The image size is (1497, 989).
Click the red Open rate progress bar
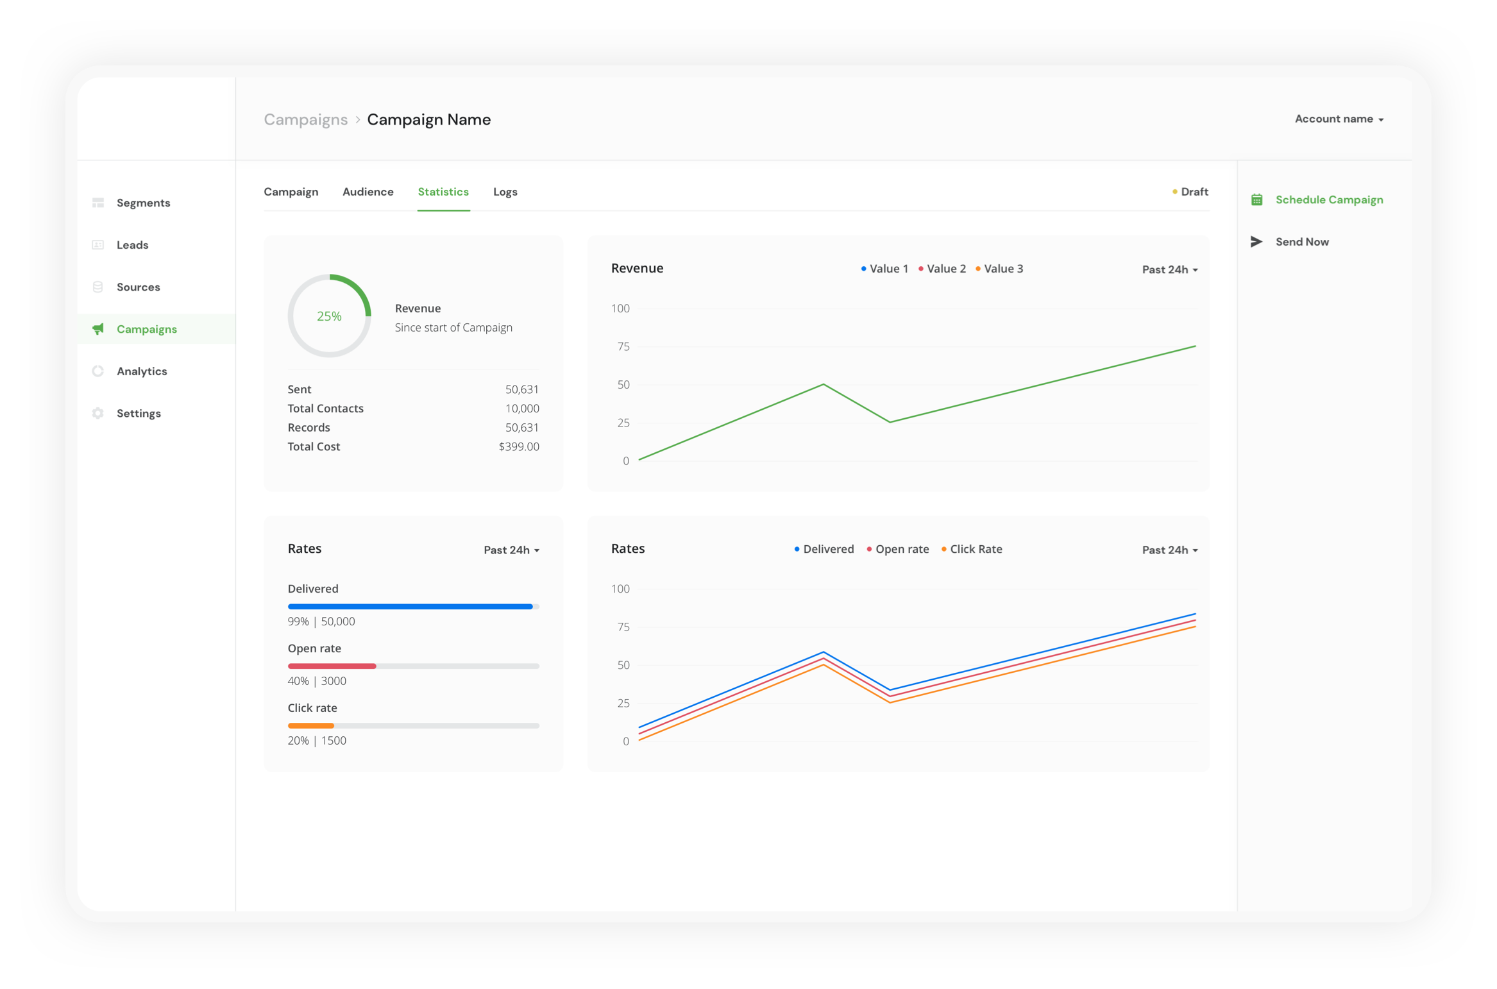pos(332,666)
